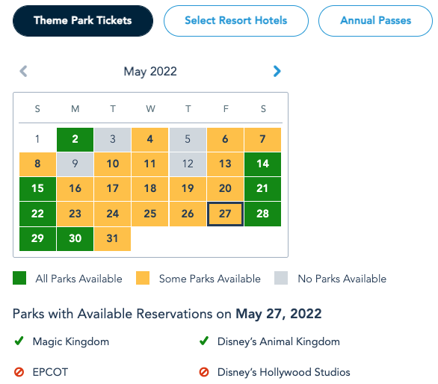Switch to Theme Park Tickets tab

point(83,21)
